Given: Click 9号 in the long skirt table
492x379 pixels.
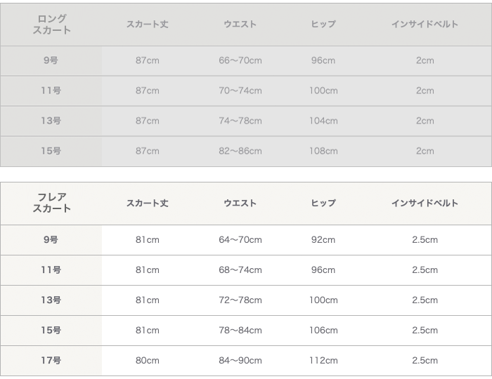Looking at the screenshot, I should [x=51, y=61].
